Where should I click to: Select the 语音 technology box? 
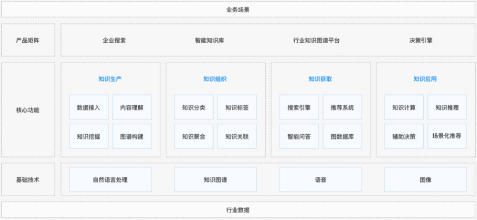coord(321,179)
